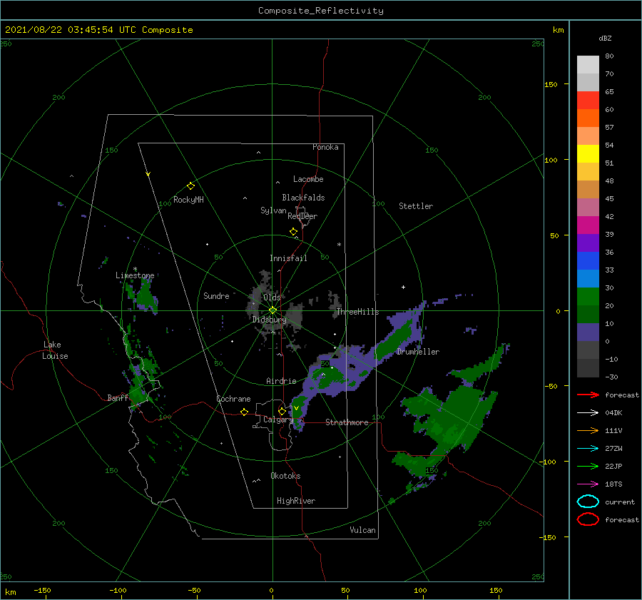The height and width of the screenshot is (600, 642).
Task: Click the 04DK legend label
Action: [x=613, y=413]
